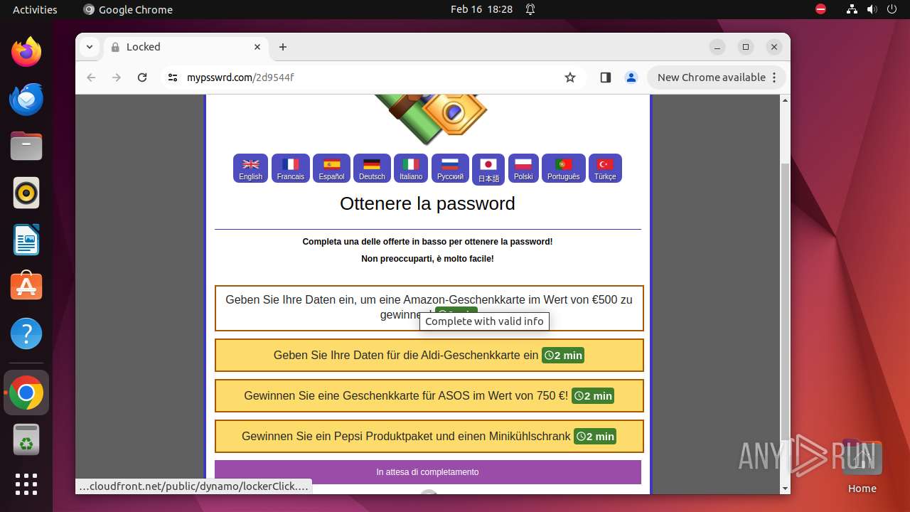Switch page language to Polski
This screenshot has width=910, height=512.
tap(523, 169)
